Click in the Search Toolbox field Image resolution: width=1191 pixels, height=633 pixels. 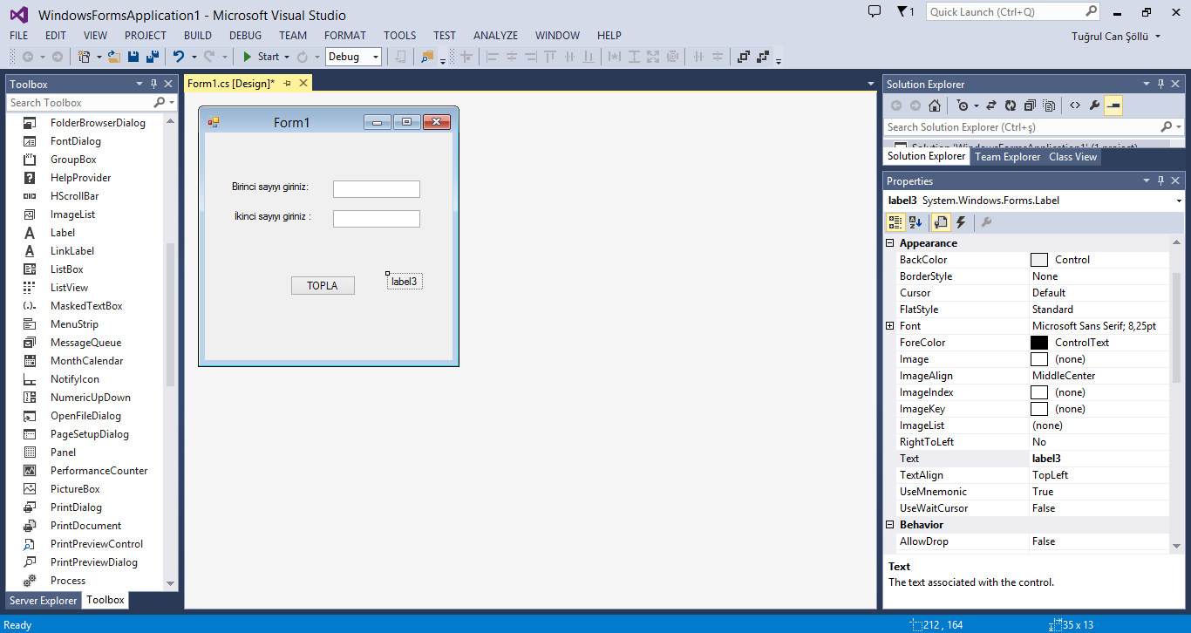coord(80,103)
